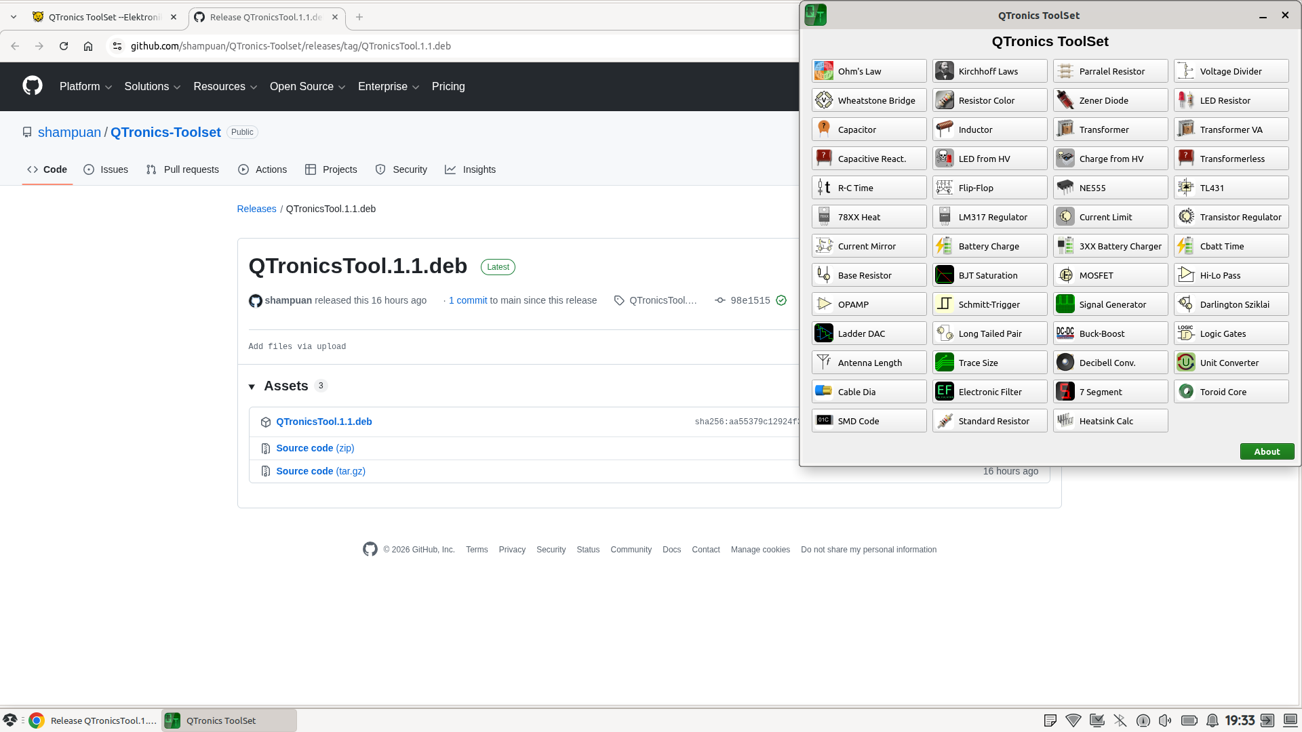
Task: Open the Ohm's Law calculator
Action: (869, 71)
